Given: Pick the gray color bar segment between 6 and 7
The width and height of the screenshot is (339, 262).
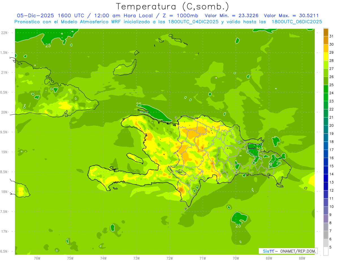Looking at the screenshot, I should [326, 235].
